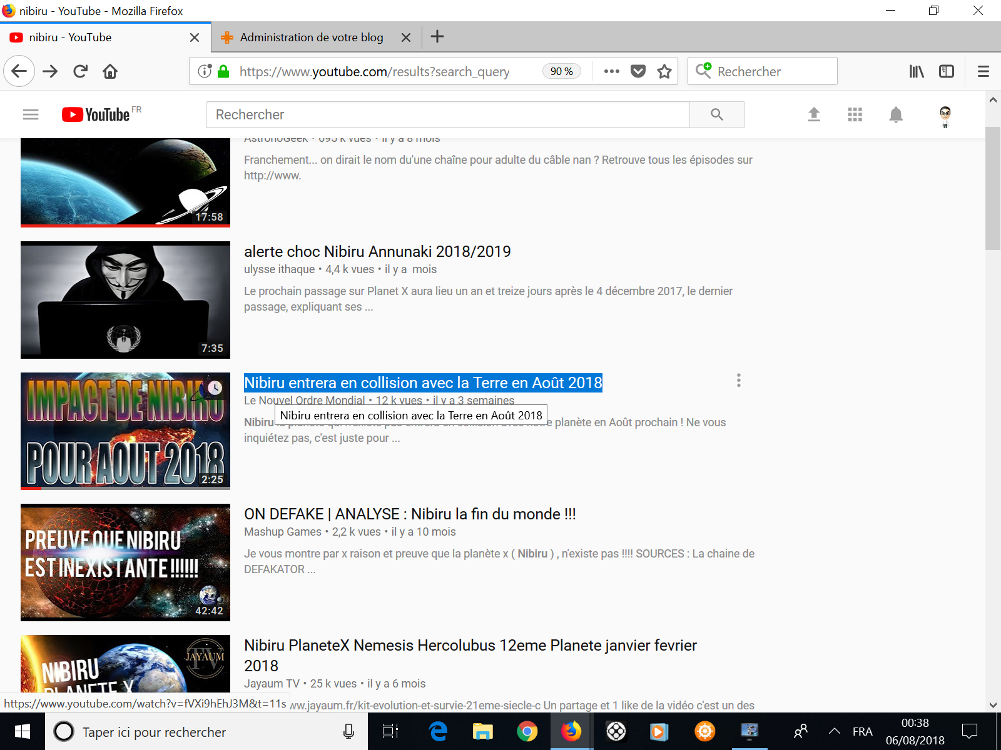Click the YouTube notifications bell
1001x750 pixels.
click(895, 114)
